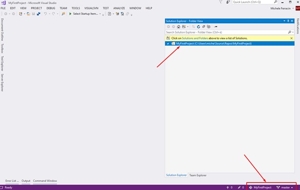This screenshot has height=190, width=300.
Task: Toggle auto-hide pin on Solution Explorer
Action: (288, 21)
